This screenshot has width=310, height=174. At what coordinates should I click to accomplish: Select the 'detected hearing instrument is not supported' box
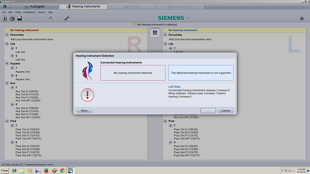click(201, 73)
